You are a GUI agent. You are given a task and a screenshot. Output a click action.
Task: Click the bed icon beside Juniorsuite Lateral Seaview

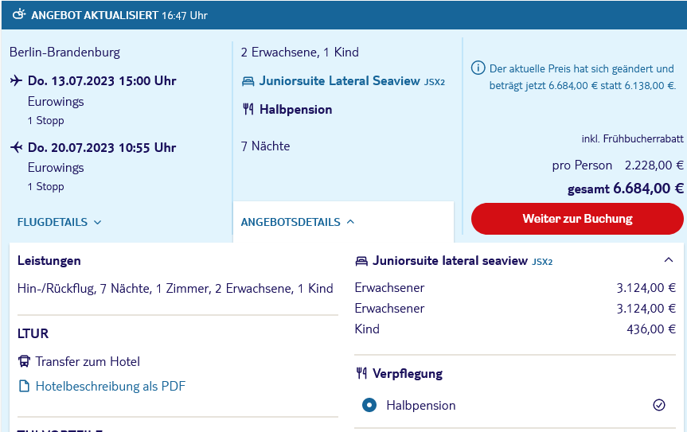point(248,81)
